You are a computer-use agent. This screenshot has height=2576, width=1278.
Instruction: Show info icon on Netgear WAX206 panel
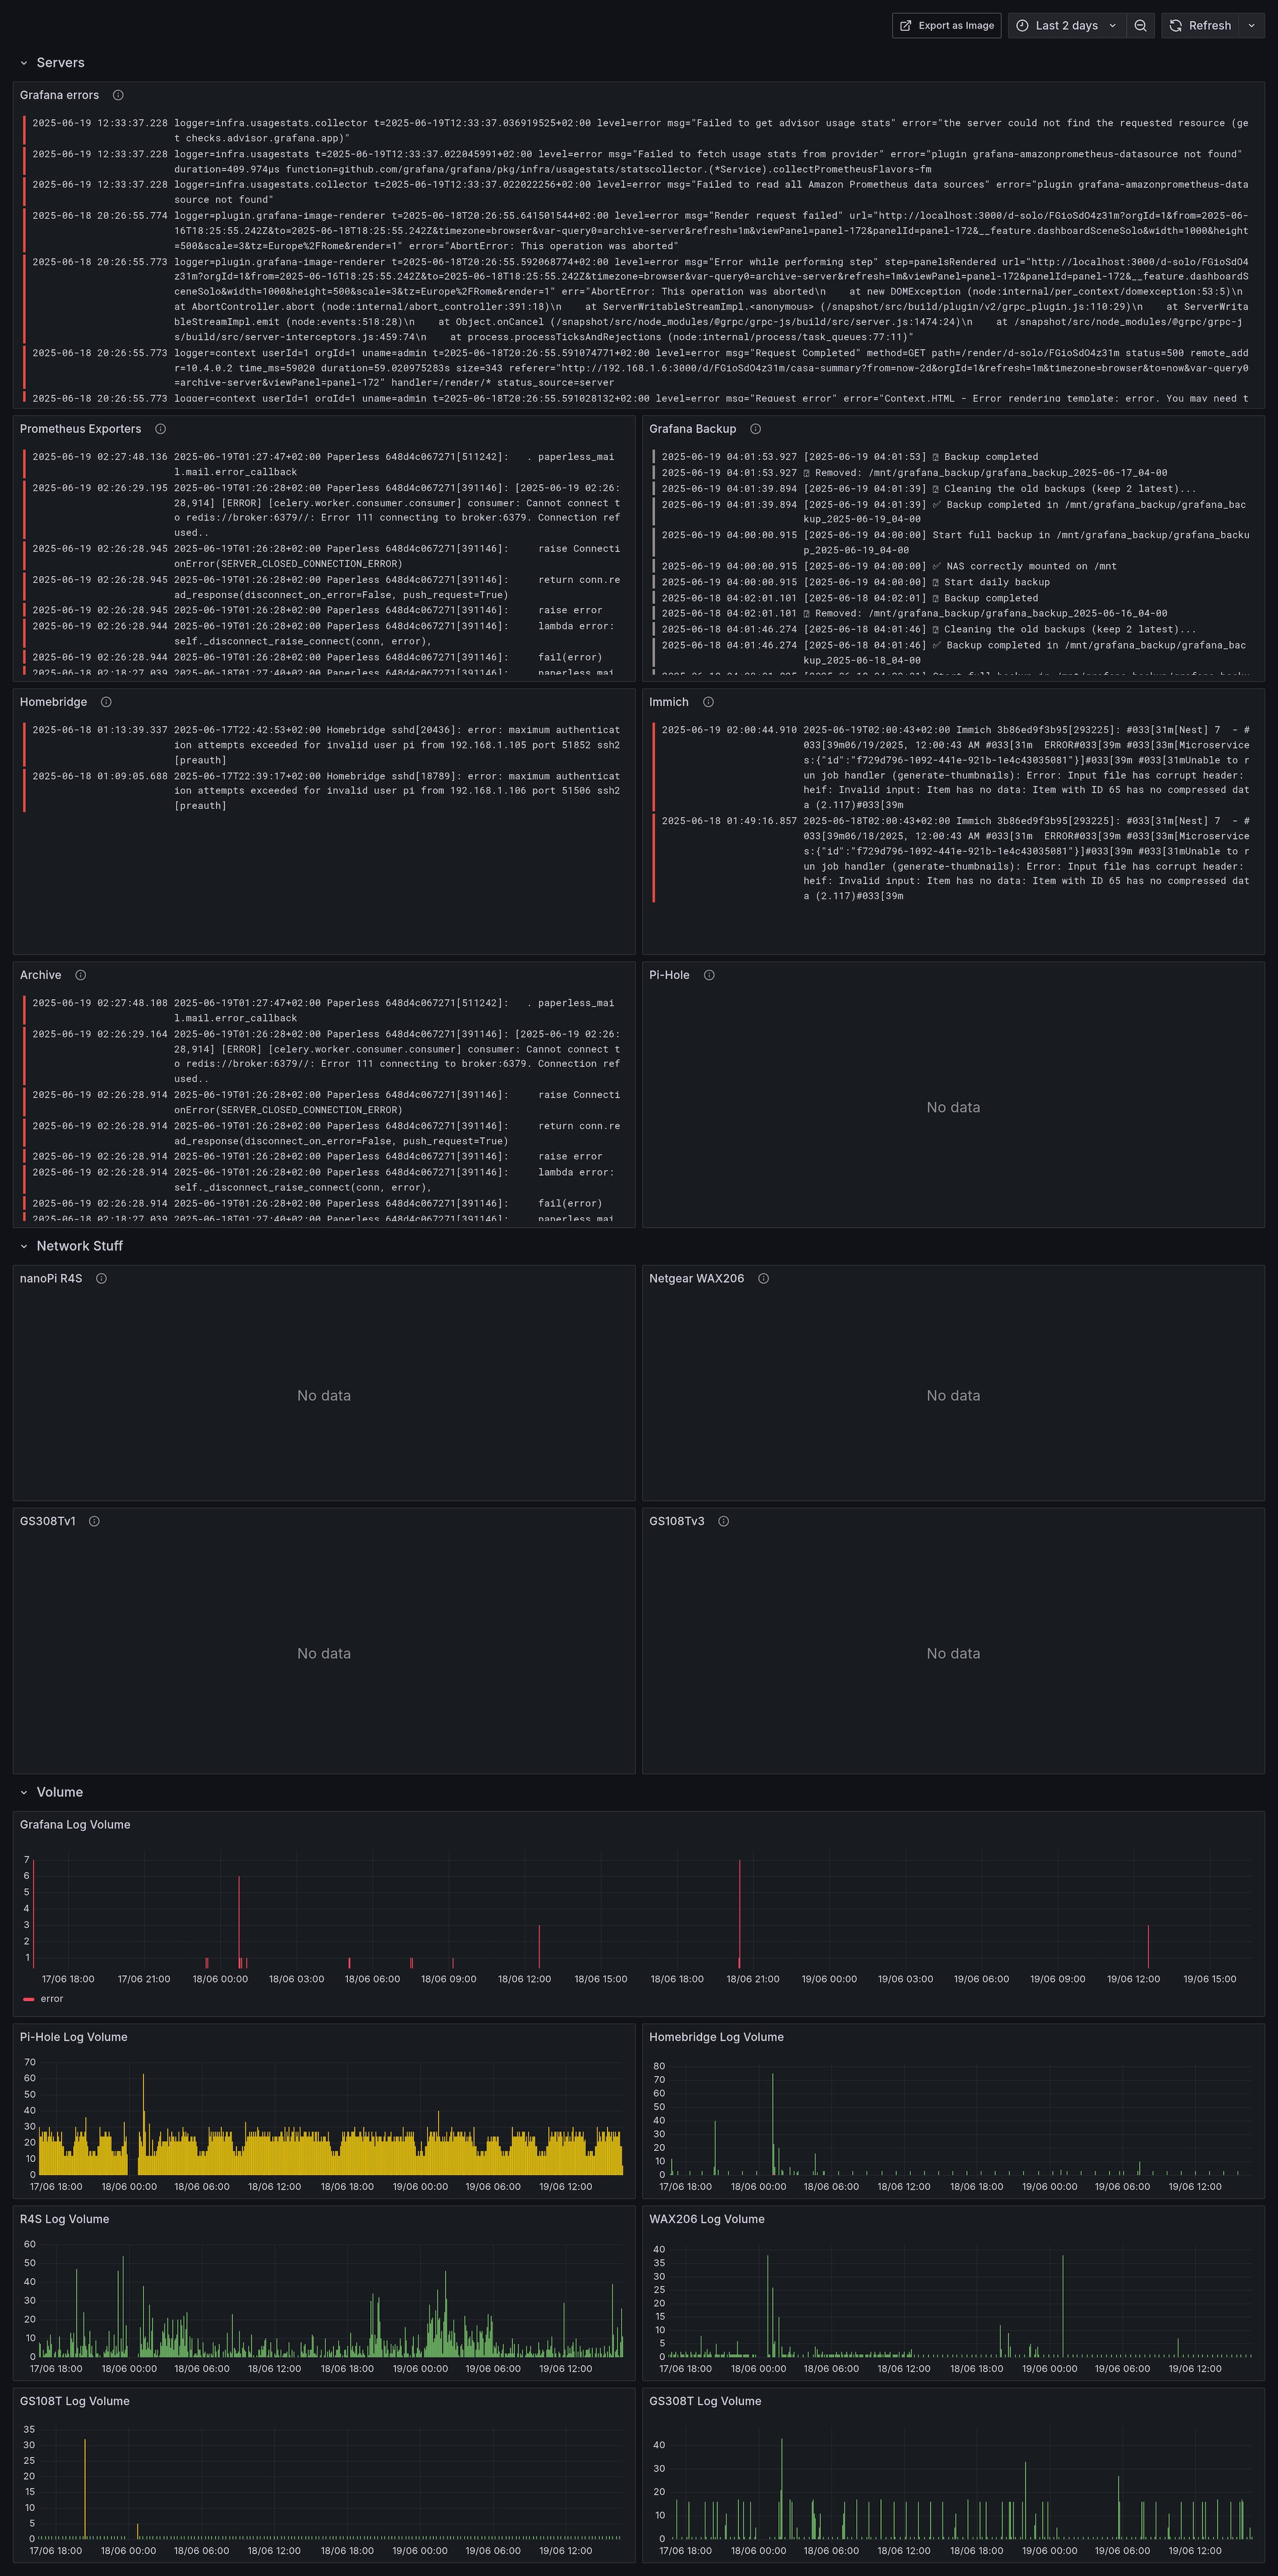click(763, 1278)
